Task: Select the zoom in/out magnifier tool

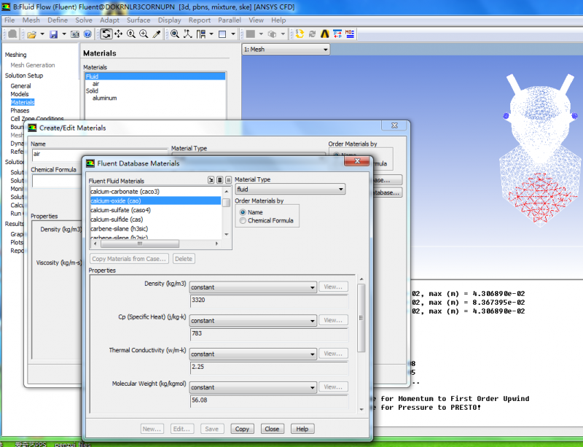Action: (x=131, y=34)
